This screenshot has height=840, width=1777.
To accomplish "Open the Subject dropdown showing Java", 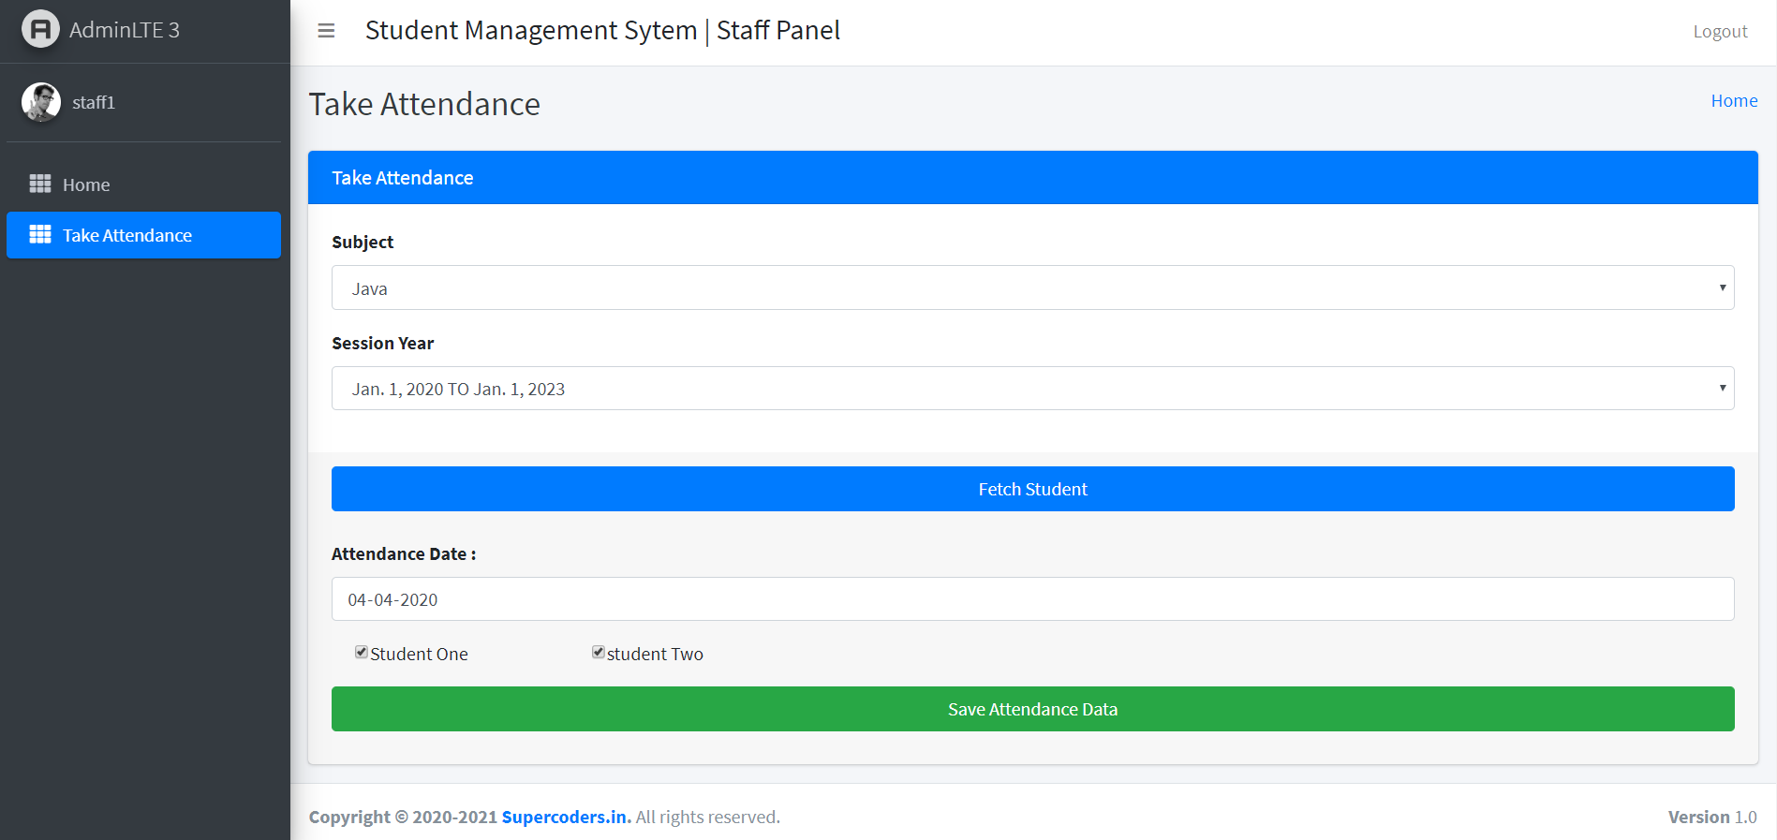I will (x=1032, y=287).
